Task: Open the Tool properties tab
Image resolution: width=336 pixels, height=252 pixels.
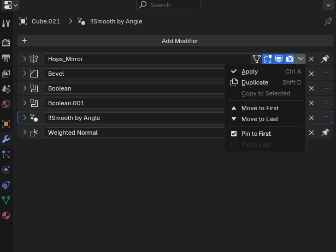Action: tap(6, 23)
